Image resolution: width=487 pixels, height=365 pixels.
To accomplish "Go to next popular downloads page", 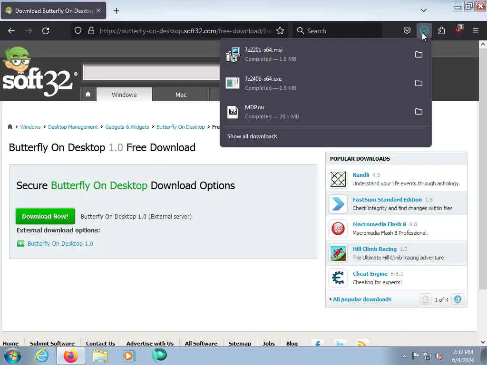I will click(458, 299).
